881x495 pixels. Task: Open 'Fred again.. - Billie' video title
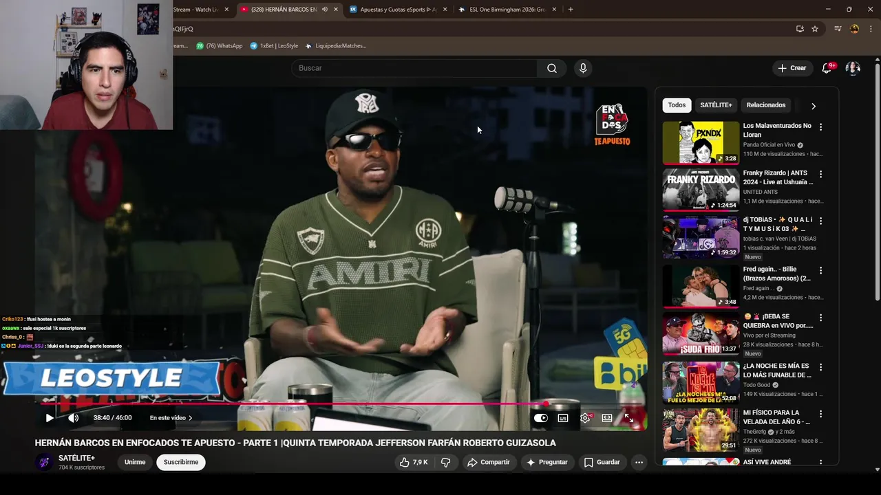click(777, 274)
